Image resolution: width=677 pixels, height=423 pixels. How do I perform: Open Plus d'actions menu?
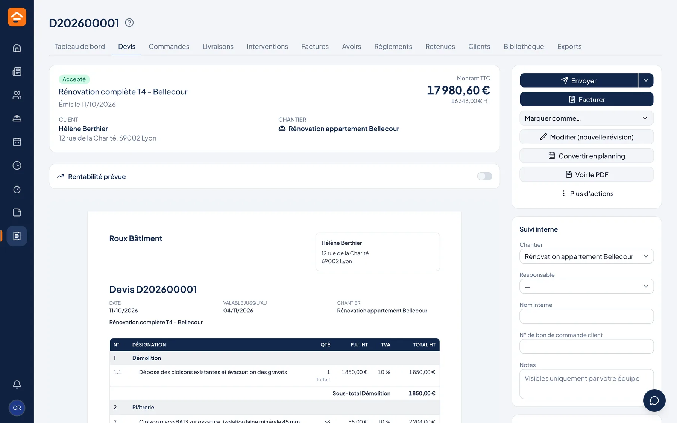tap(586, 193)
